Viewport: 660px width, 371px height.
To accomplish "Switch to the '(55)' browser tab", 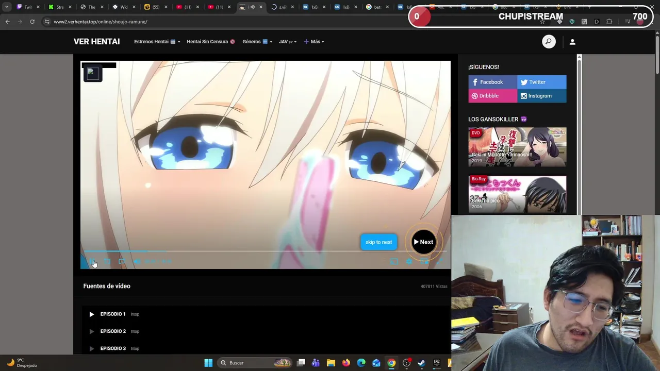I will pos(156,7).
